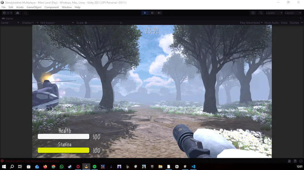Click the 23:32 game clock

[x=152, y=31]
